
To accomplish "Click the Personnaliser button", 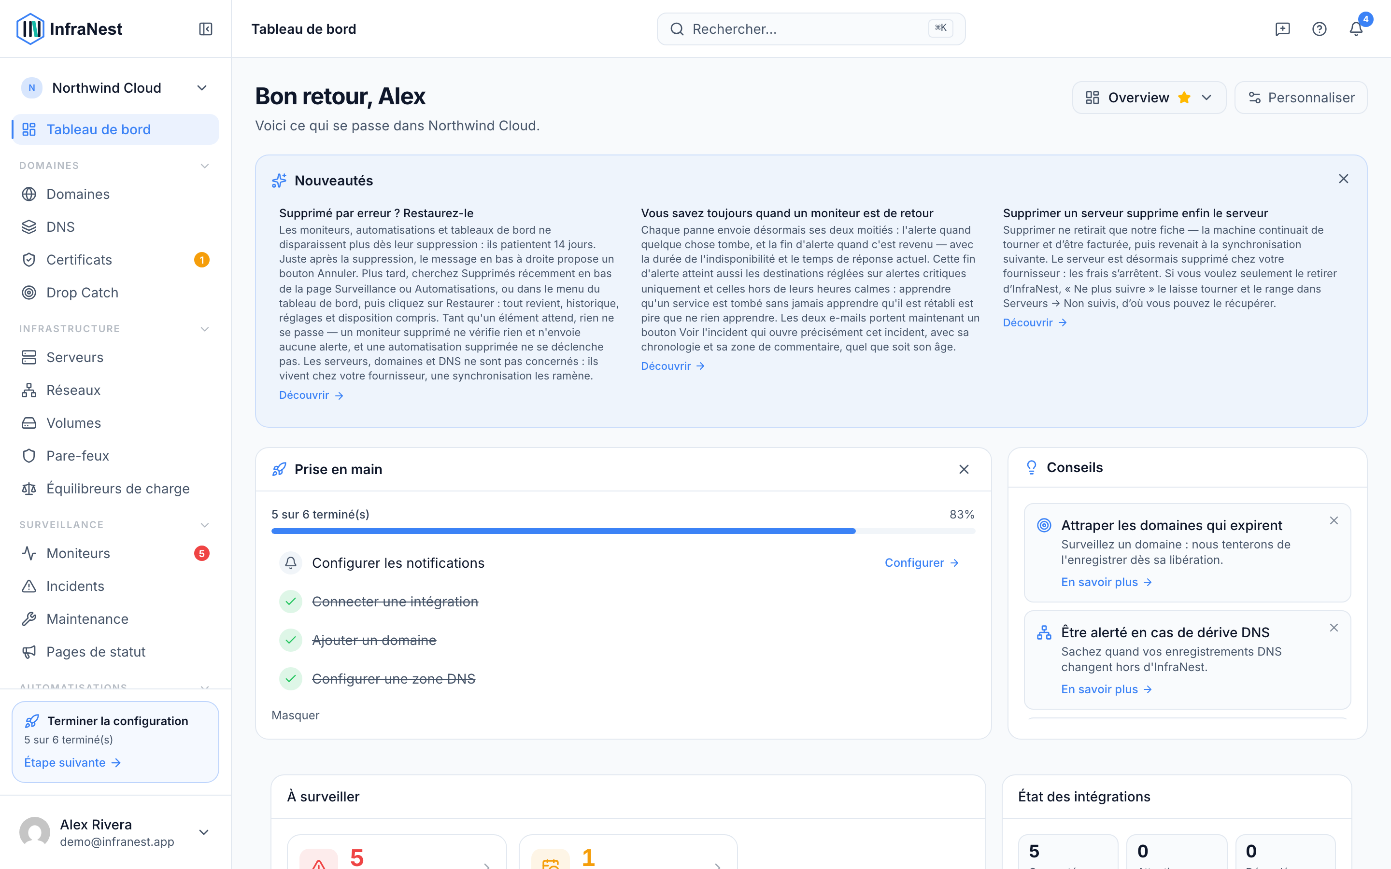I will (1301, 98).
